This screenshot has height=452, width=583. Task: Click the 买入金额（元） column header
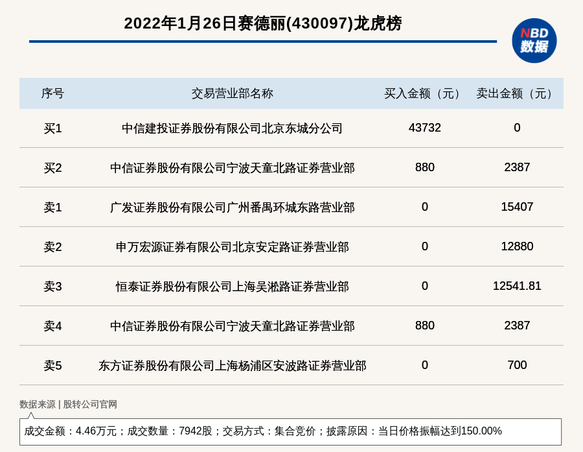click(x=424, y=93)
